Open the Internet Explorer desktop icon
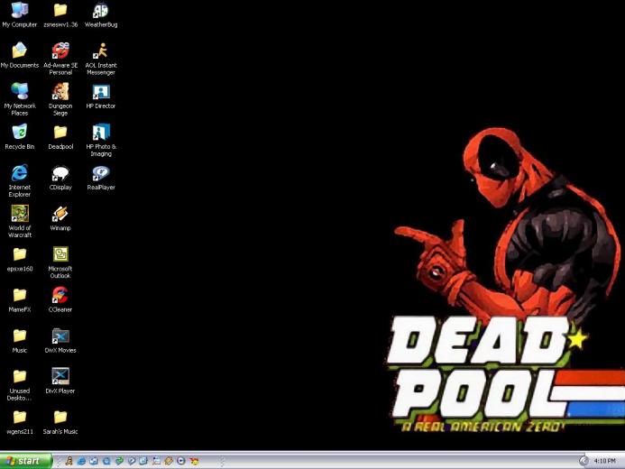 [x=19, y=181]
